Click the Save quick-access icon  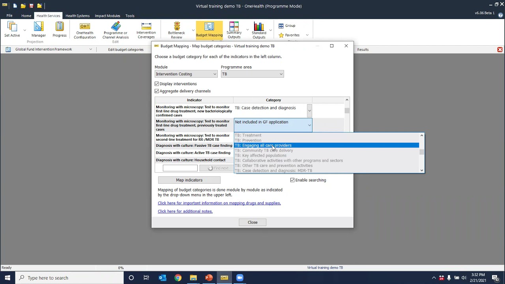pyautogui.click(x=32, y=6)
